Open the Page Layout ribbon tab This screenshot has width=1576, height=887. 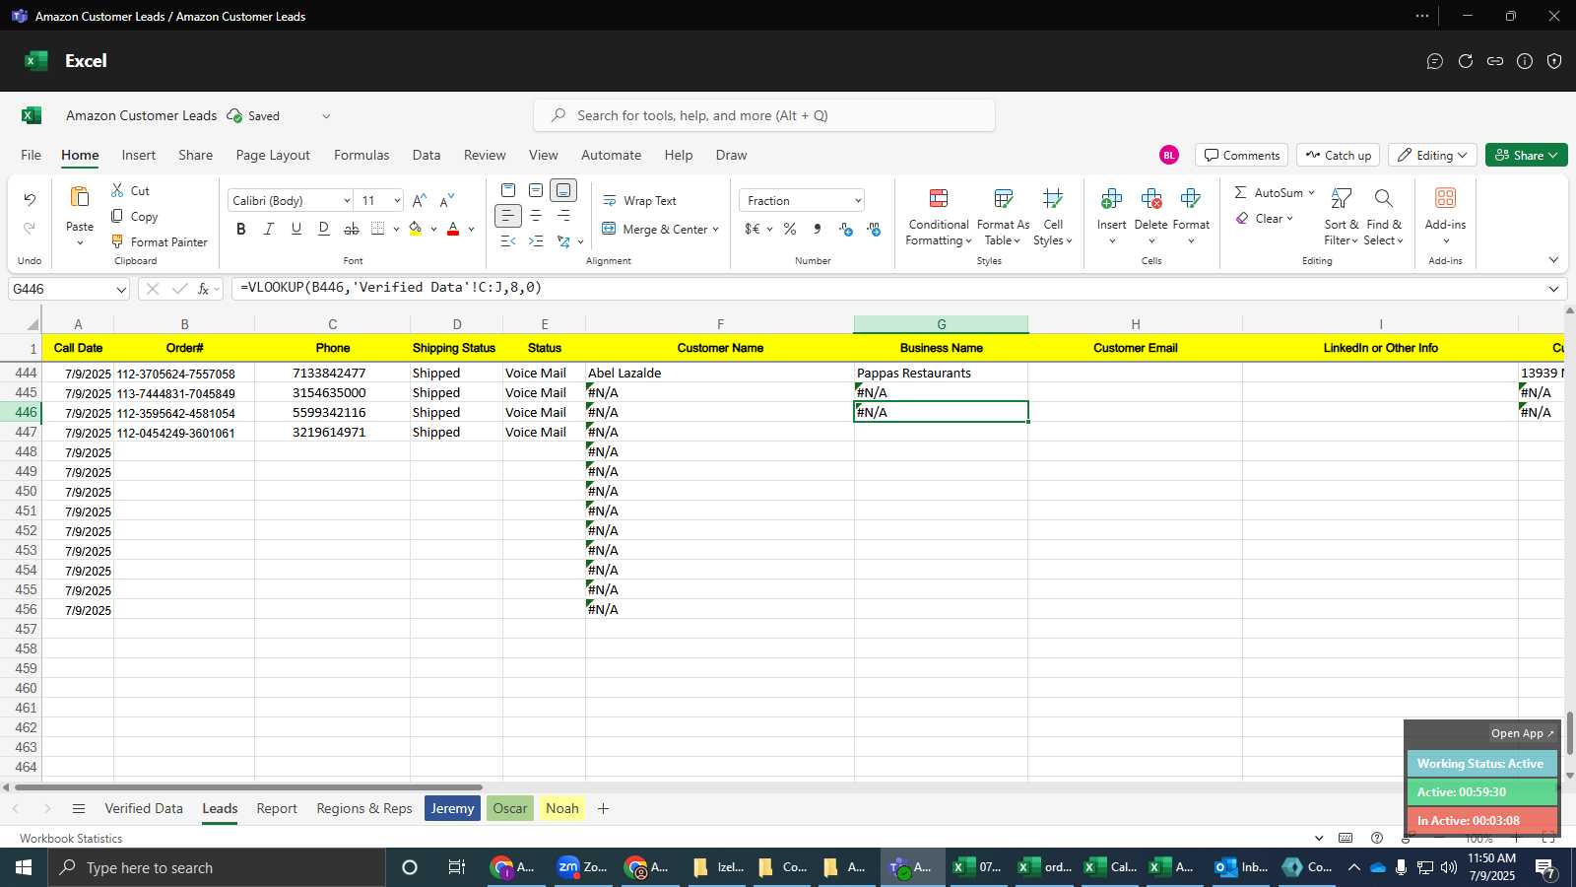[x=273, y=155]
